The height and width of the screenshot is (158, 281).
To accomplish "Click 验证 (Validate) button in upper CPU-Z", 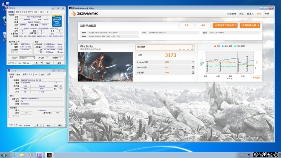I will (48, 63).
